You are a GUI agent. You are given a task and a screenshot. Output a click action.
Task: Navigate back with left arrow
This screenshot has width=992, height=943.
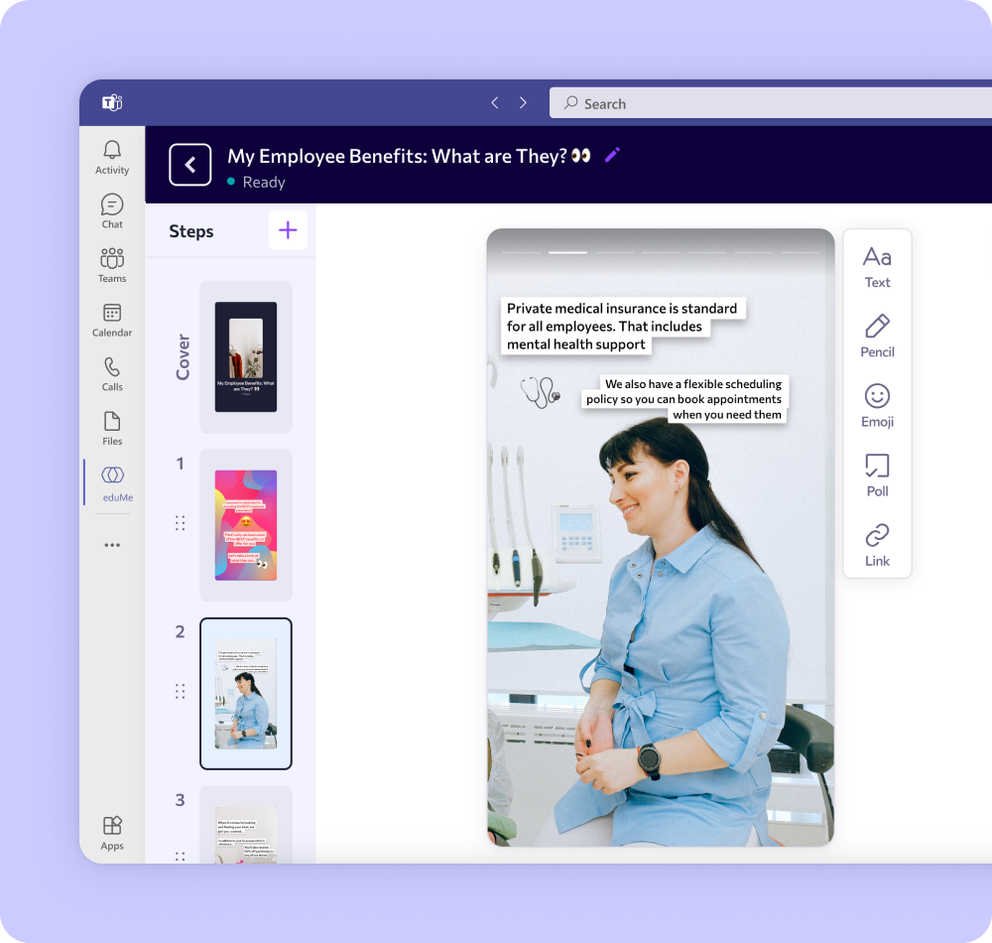click(495, 102)
